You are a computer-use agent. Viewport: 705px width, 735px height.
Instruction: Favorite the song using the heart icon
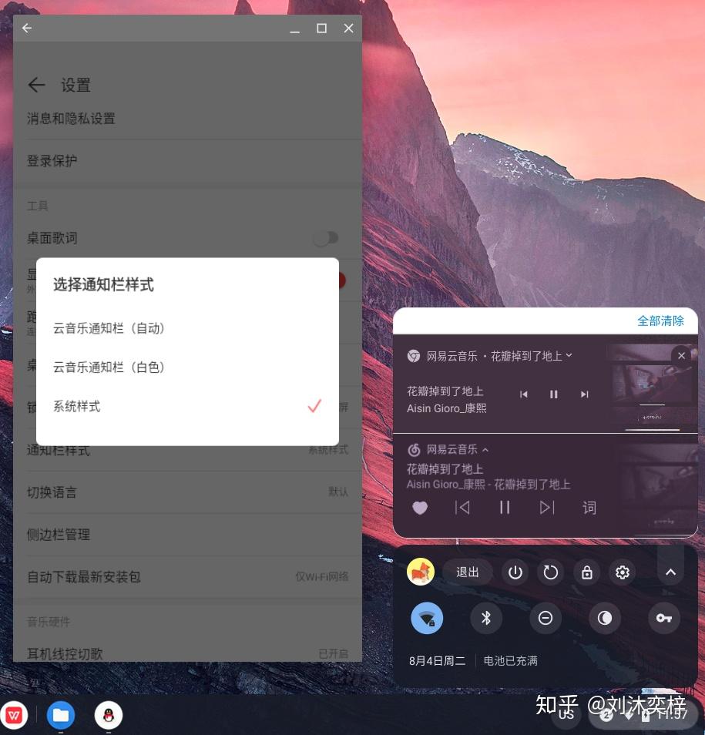point(420,508)
